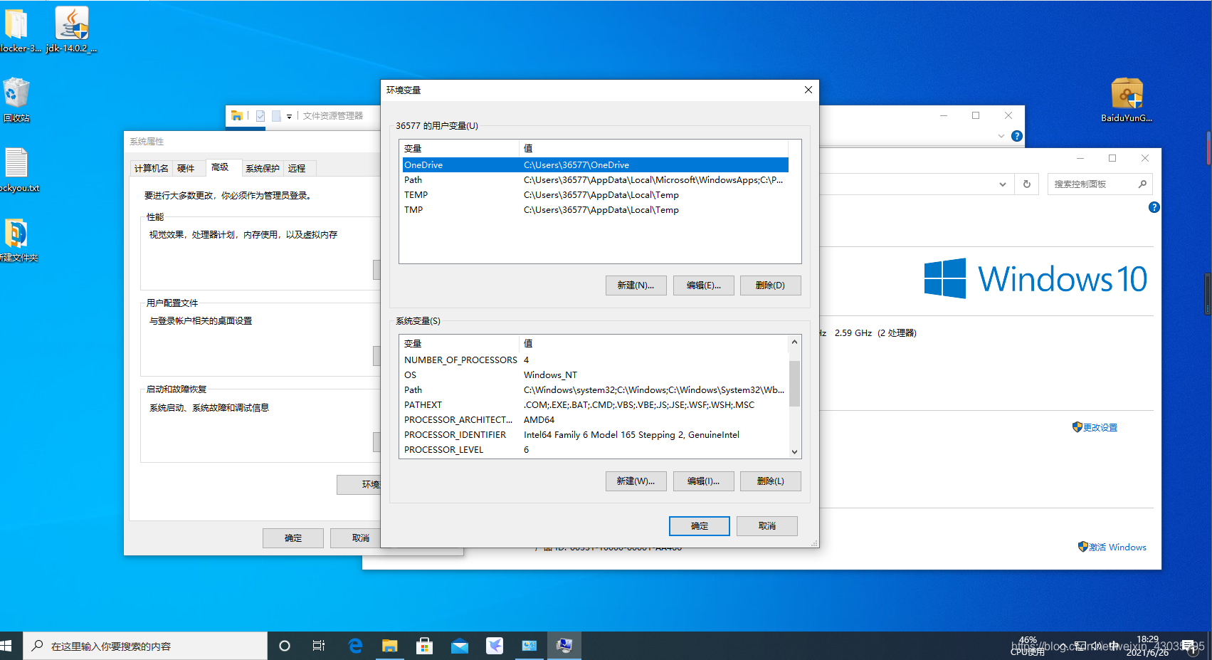Open the Recycle Bin desktop icon
This screenshot has width=1212, height=660.
(x=16, y=100)
